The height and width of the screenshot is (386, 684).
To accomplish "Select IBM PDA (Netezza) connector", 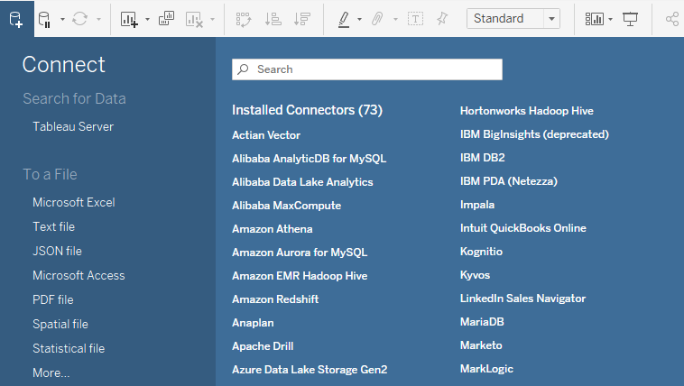I will [x=509, y=181].
